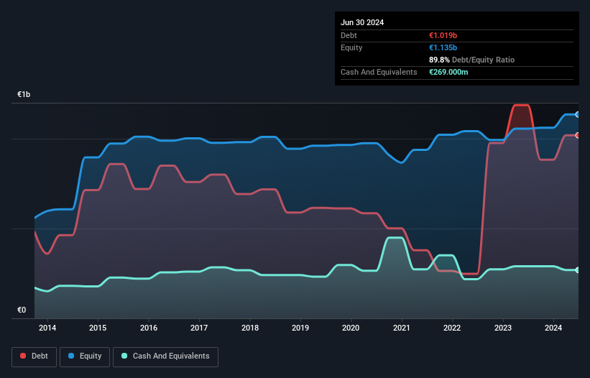Click the blue Equity endpoint marker on chart
The height and width of the screenshot is (378, 590).
coord(578,115)
